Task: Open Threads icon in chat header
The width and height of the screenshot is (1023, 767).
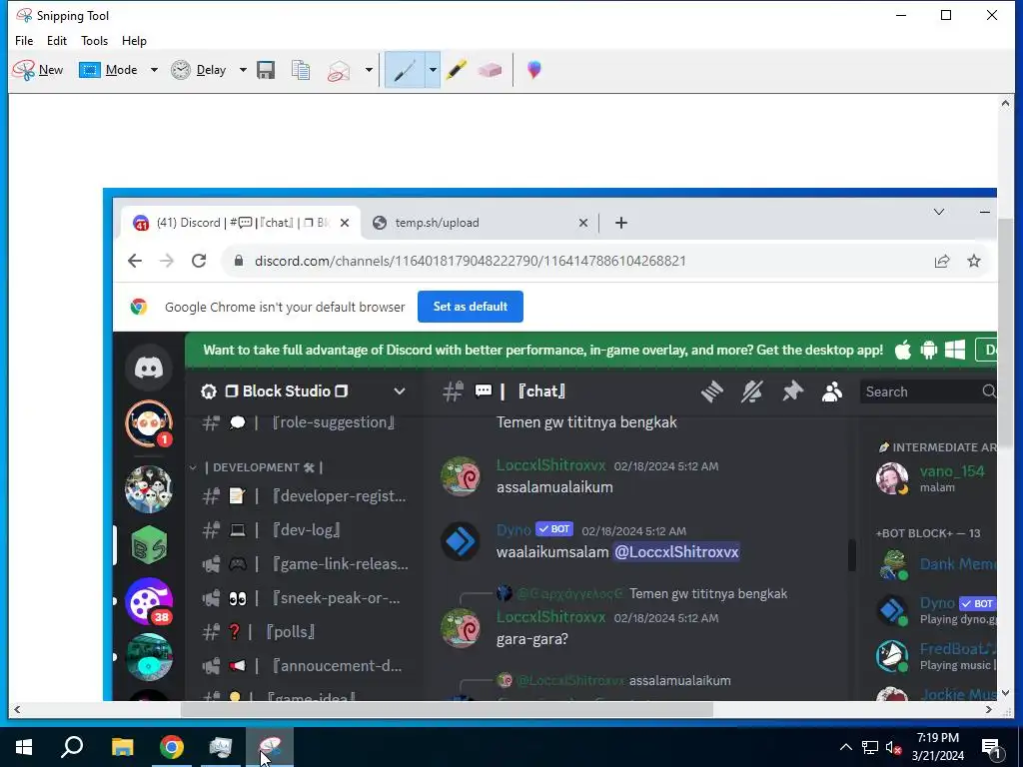Action: click(712, 391)
